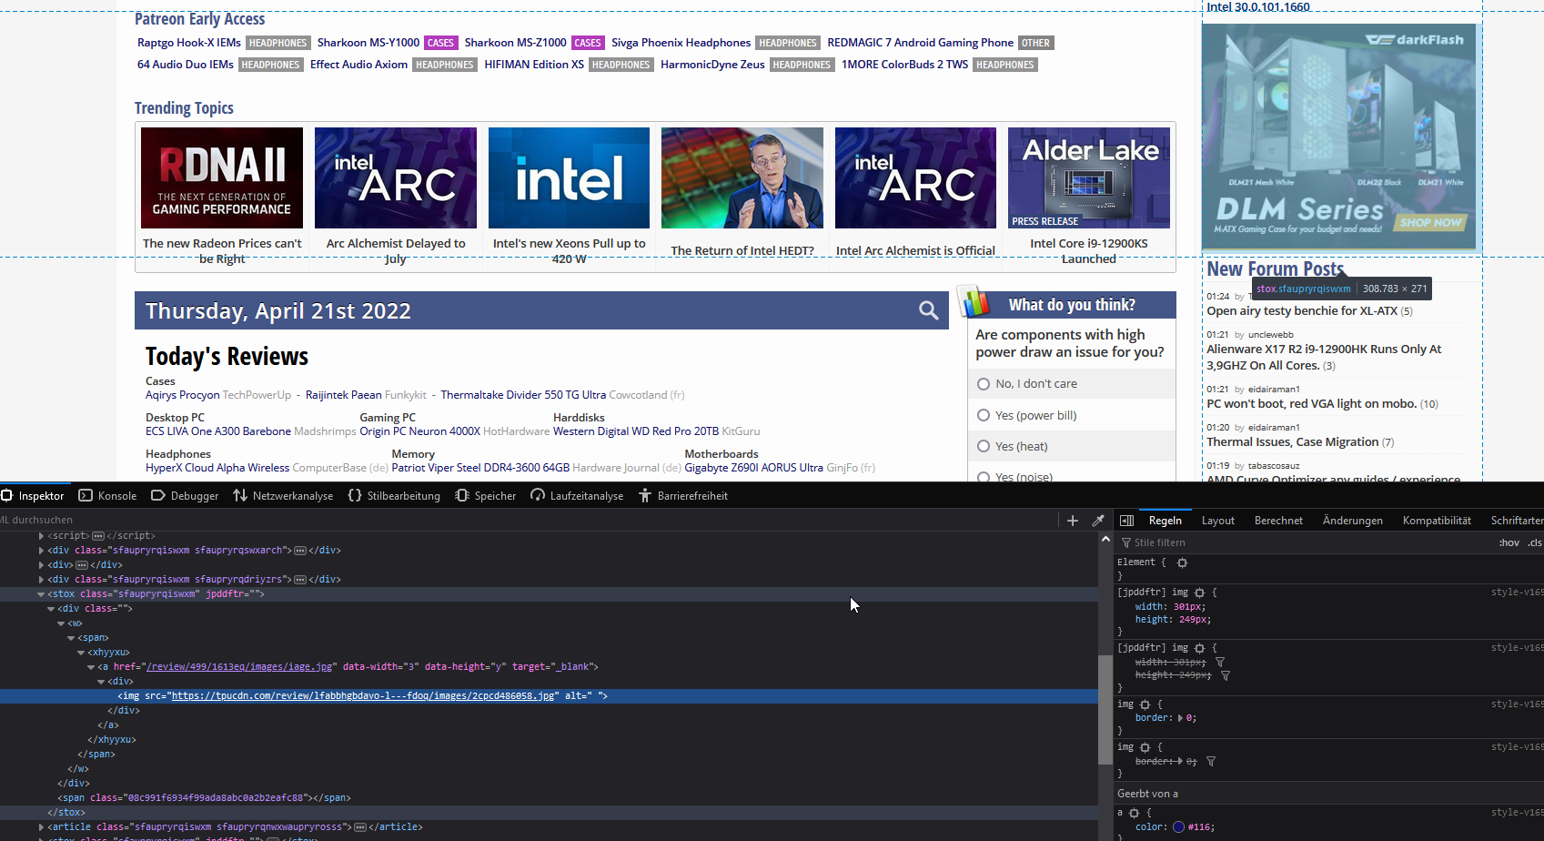This screenshot has width=1544, height=841.
Task: Click ellipsis badge in sfaupryrqdriyzrs div node
Action: tap(300, 580)
